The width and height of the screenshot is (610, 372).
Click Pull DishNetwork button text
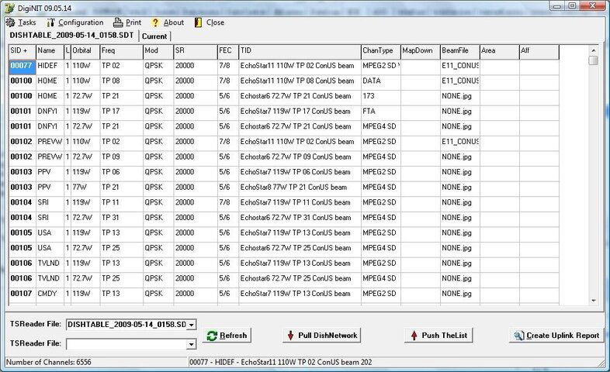tap(328, 336)
